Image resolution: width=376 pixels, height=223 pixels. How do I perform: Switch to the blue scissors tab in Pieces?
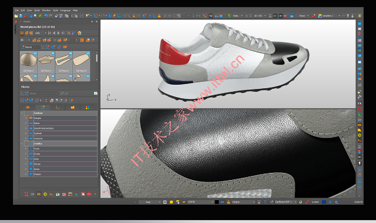43,108
